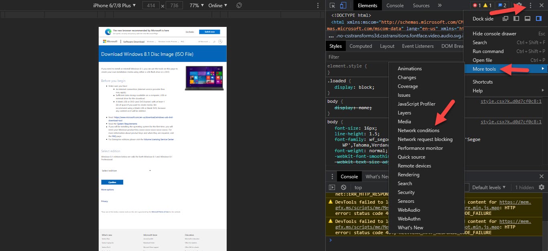The image size is (548, 251).
Task: Switch to the Computed tab
Action: [x=361, y=46]
